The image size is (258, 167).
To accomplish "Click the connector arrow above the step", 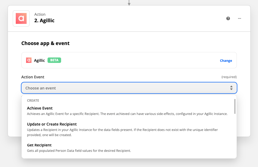I will pyautogui.click(x=129, y=3).
